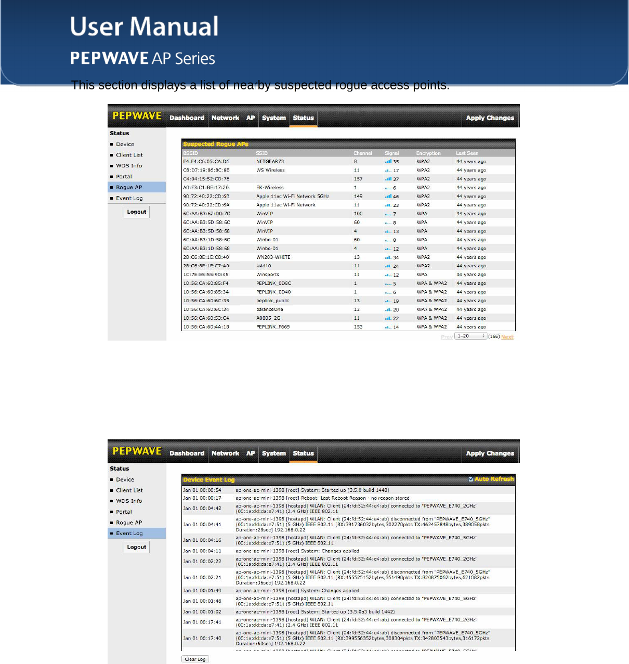Select SSID WN203-WHITE cell
The image size is (629, 664).
(x=273, y=257)
